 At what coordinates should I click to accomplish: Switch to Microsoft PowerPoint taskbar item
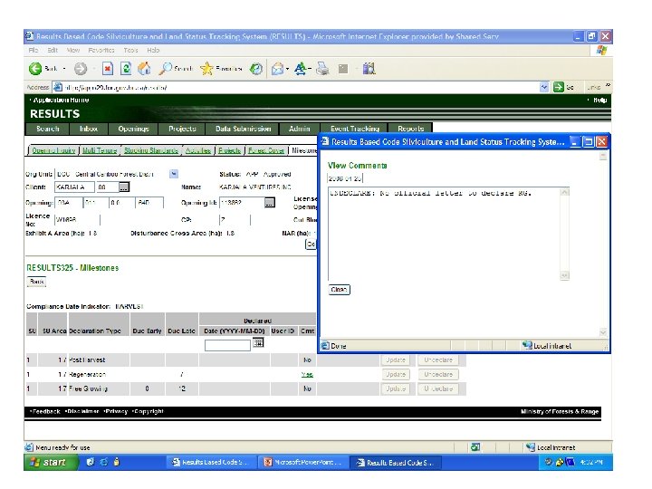click(x=304, y=462)
